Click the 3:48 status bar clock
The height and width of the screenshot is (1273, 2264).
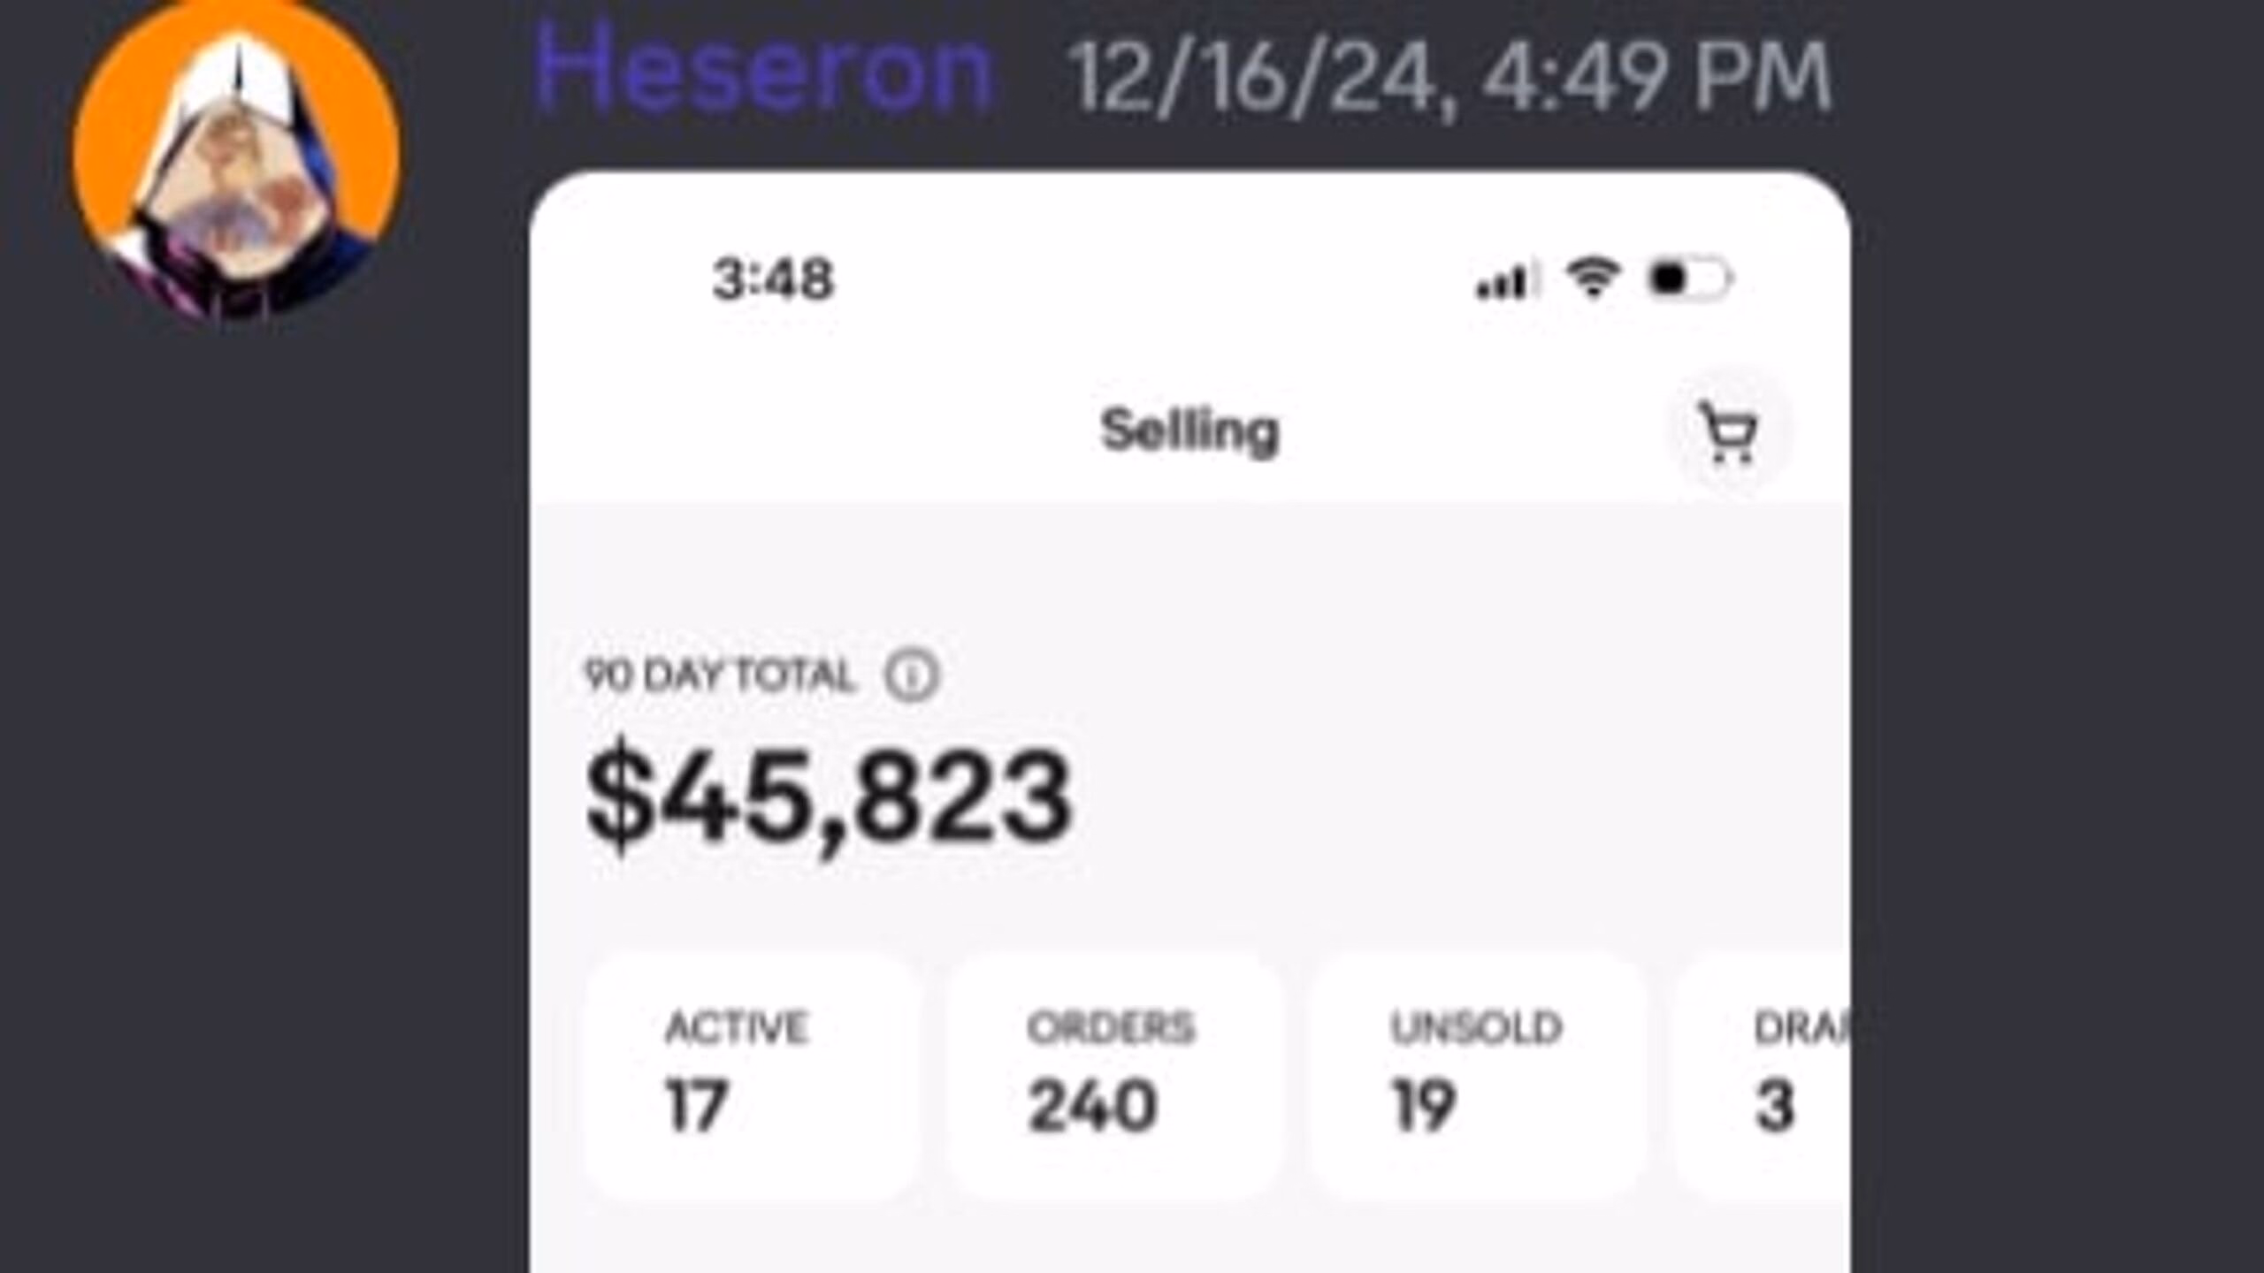(773, 279)
